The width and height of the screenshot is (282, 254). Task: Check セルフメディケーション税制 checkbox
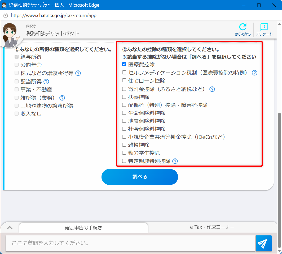coord(124,73)
